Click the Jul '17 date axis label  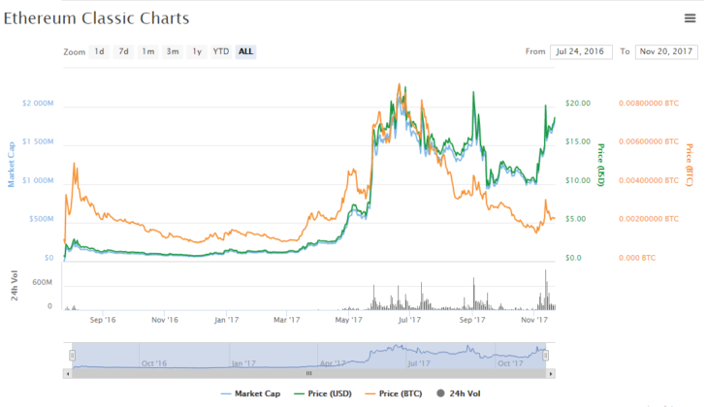tap(409, 320)
